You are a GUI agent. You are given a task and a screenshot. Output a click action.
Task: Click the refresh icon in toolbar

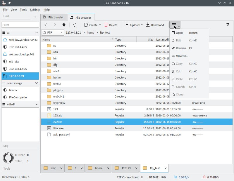[x=75, y=25]
